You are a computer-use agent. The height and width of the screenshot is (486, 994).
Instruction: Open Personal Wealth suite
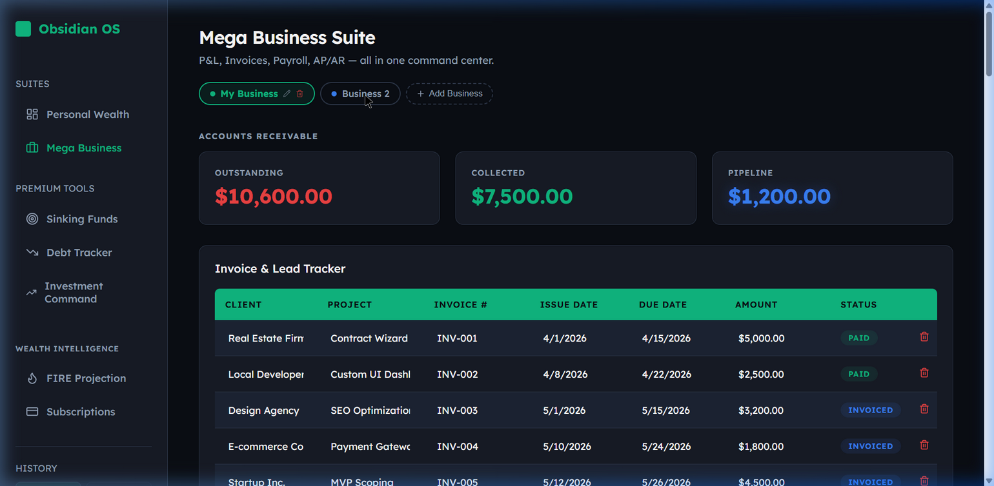84,114
